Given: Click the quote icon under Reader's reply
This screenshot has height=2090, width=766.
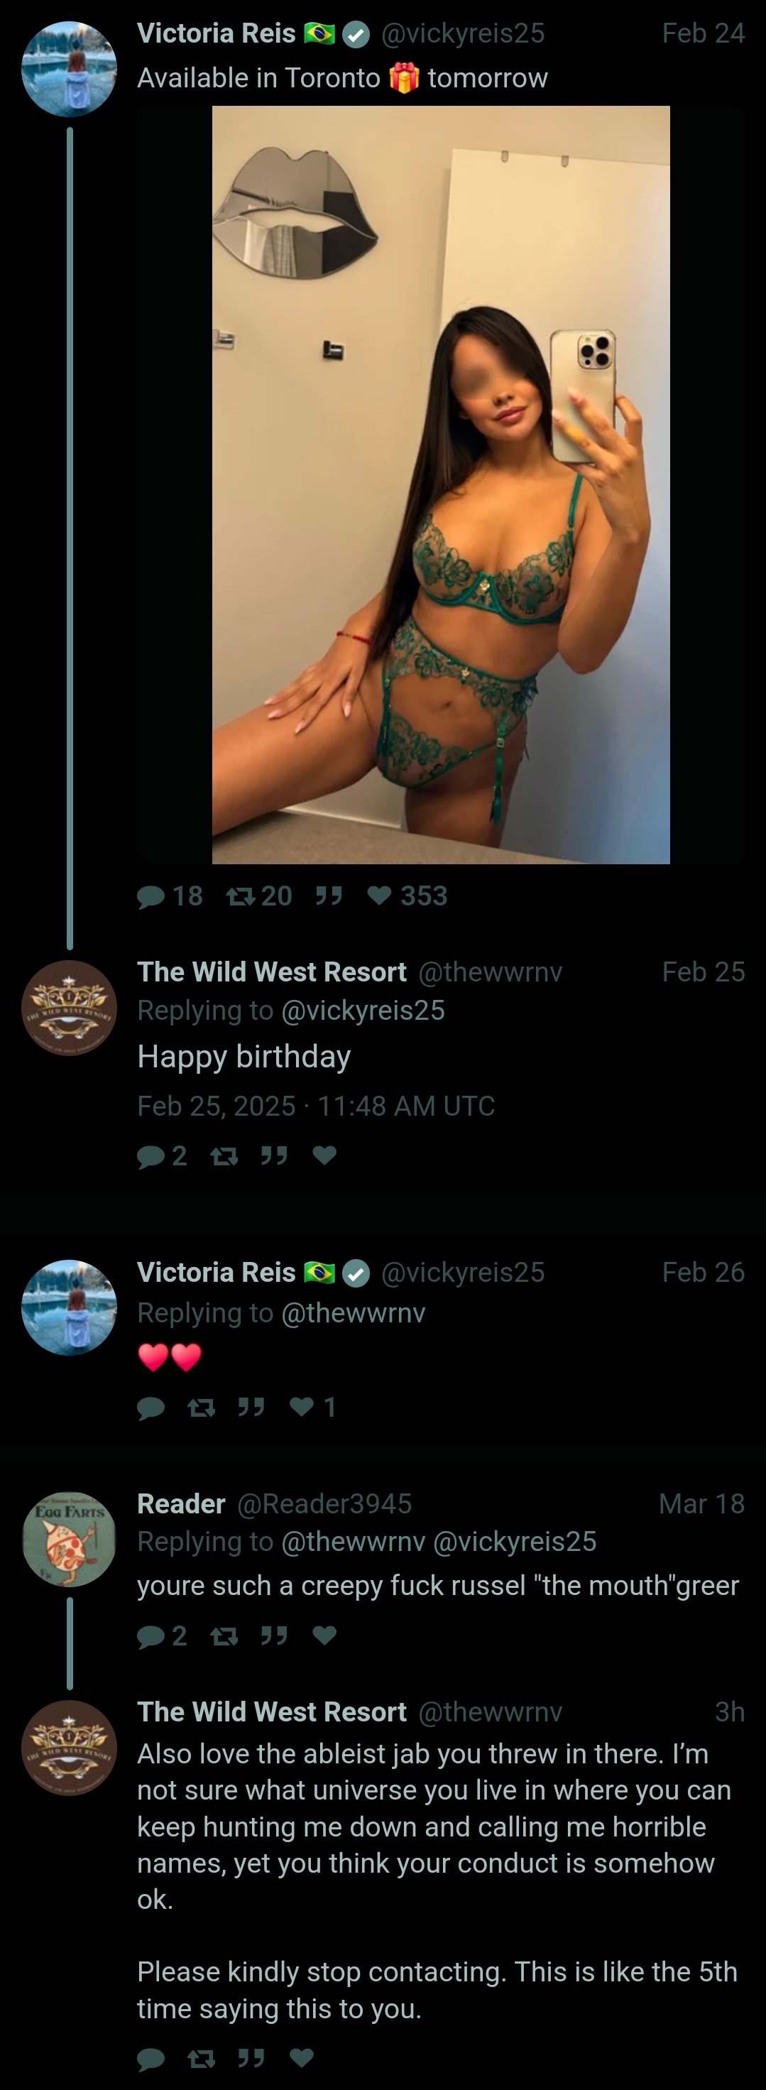Looking at the screenshot, I should pos(274,1635).
